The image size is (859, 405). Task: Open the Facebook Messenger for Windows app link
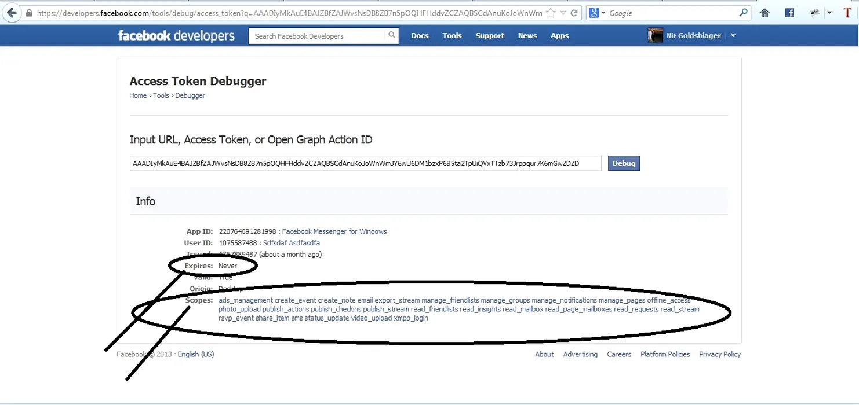(x=334, y=231)
